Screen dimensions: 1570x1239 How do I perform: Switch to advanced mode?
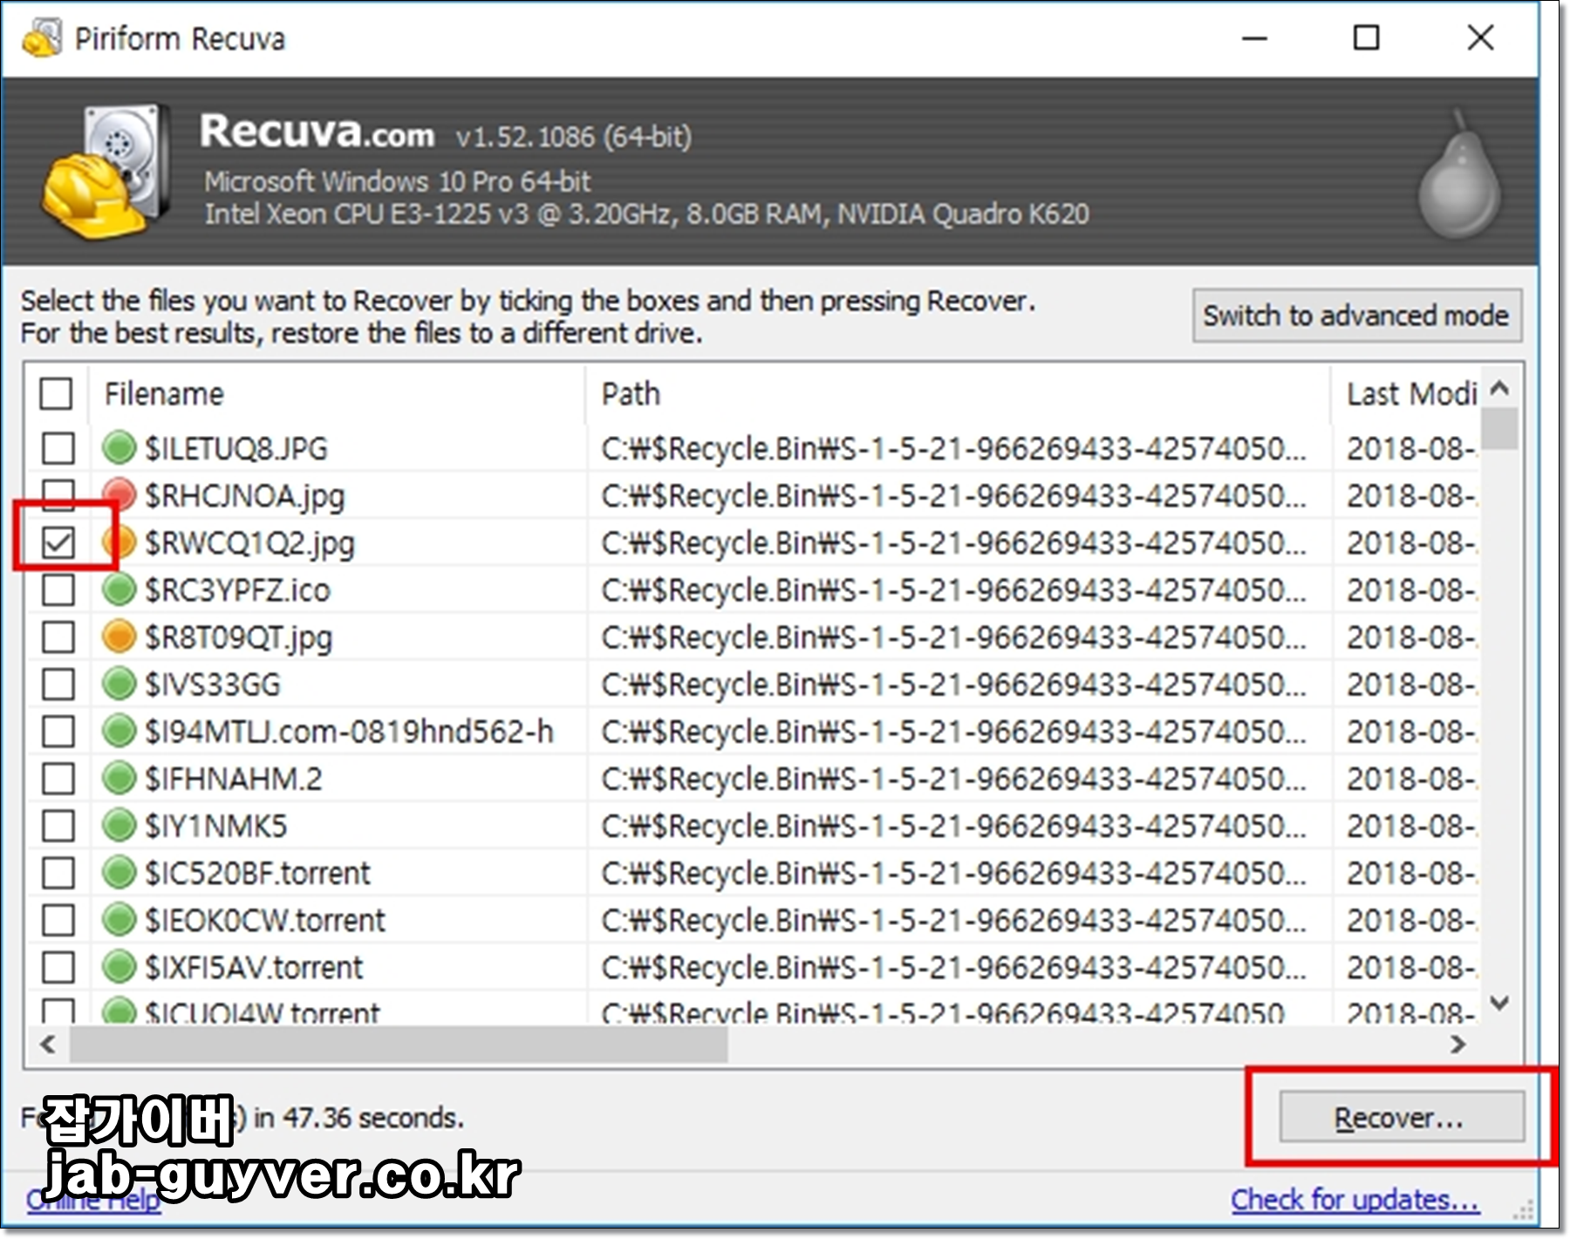pos(1356,315)
